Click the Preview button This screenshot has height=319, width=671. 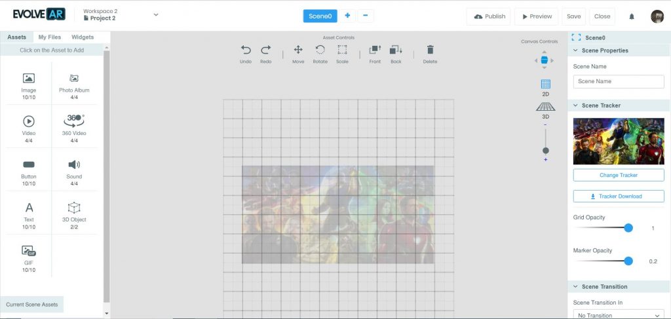(x=536, y=16)
